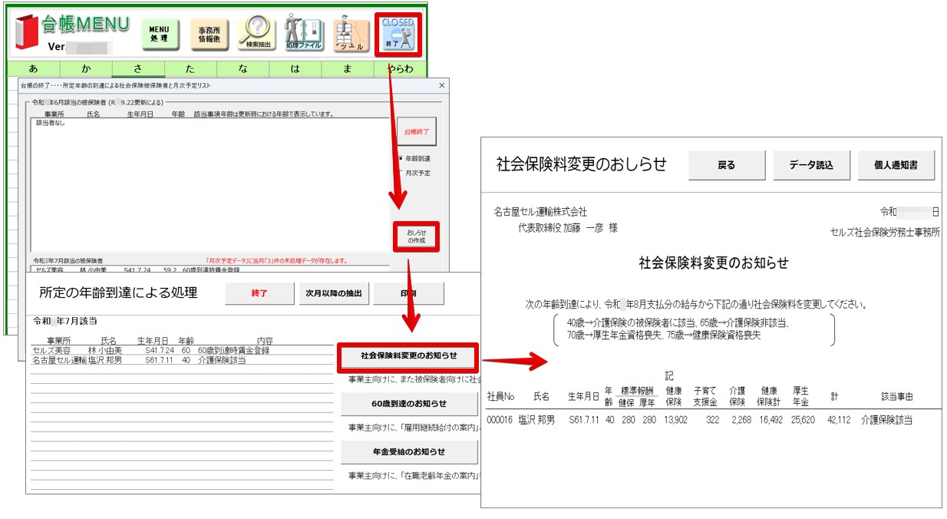
Task: Switch to the さ index tab
Action: tap(137, 69)
